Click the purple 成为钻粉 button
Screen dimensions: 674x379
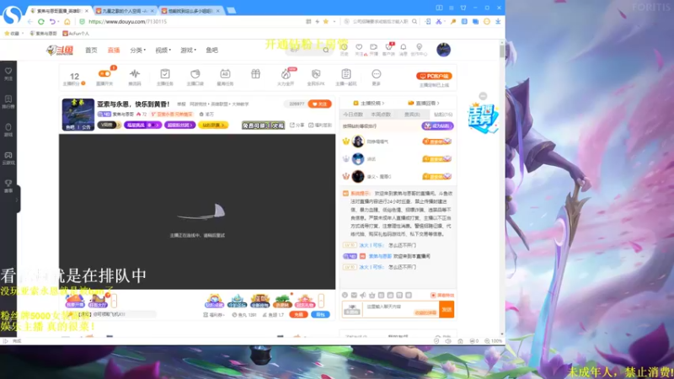tap(437, 125)
